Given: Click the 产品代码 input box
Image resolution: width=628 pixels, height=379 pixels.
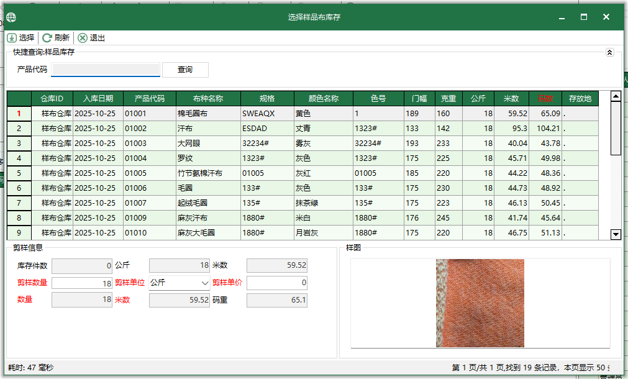Looking at the screenshot, I should (106, 69).
